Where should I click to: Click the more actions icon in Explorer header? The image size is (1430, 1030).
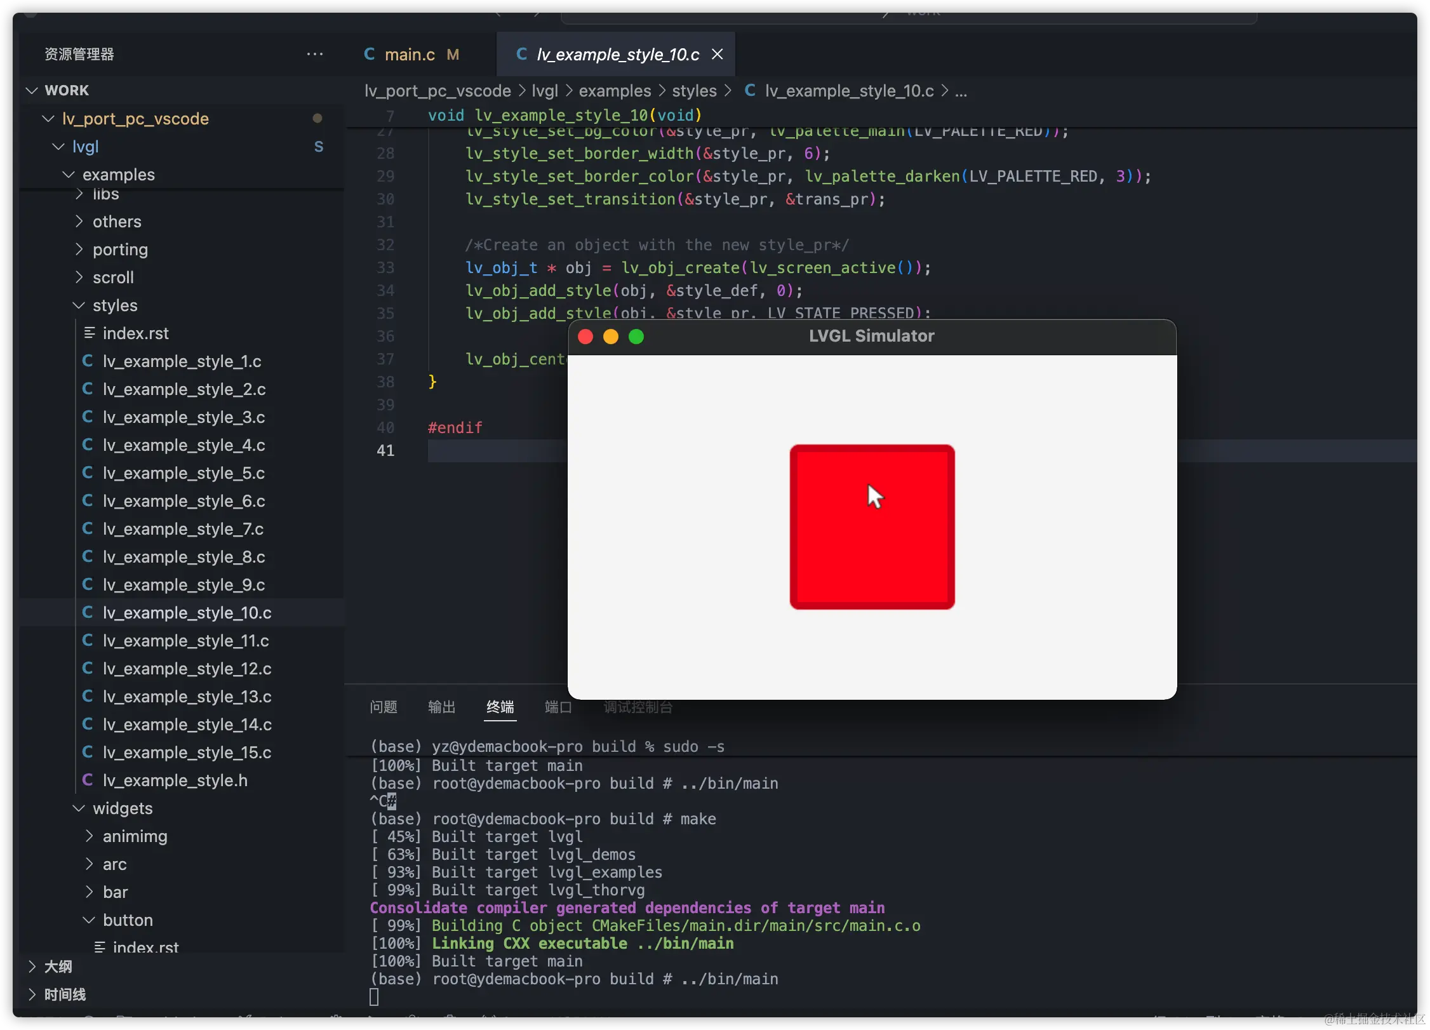[x=315, y=54]
